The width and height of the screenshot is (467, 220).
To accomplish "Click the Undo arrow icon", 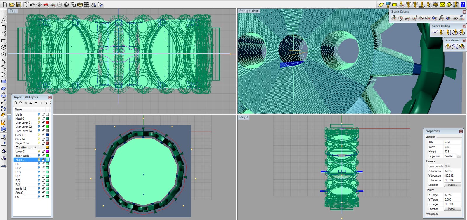I will [32, 5].
